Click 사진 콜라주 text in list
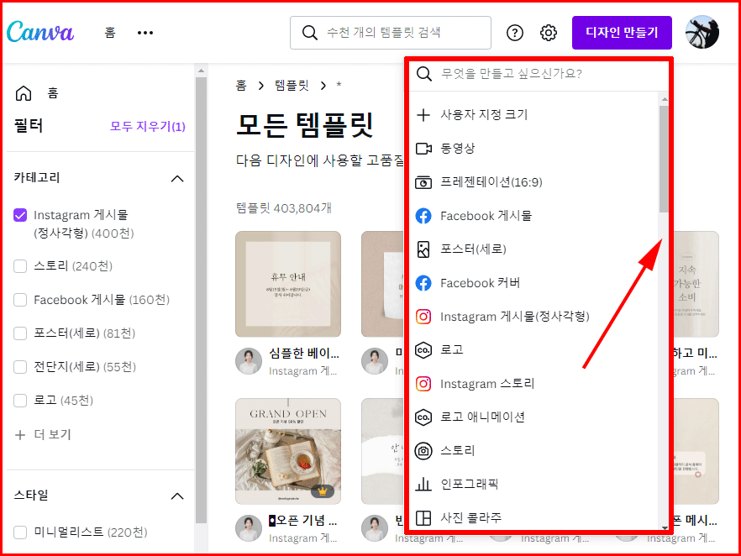 tap(470, 518)
